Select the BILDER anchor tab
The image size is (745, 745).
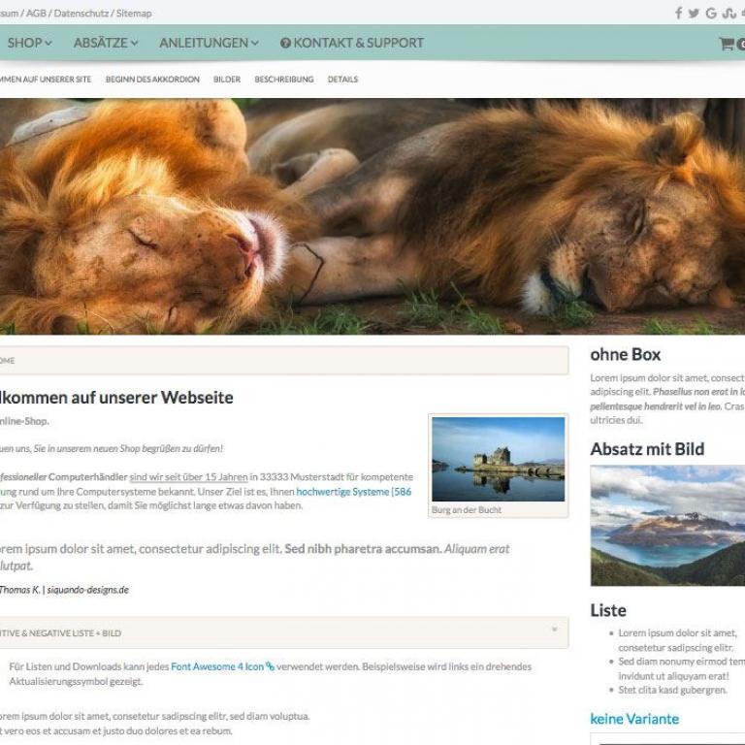pyautogui.click(x=227, y=80)
